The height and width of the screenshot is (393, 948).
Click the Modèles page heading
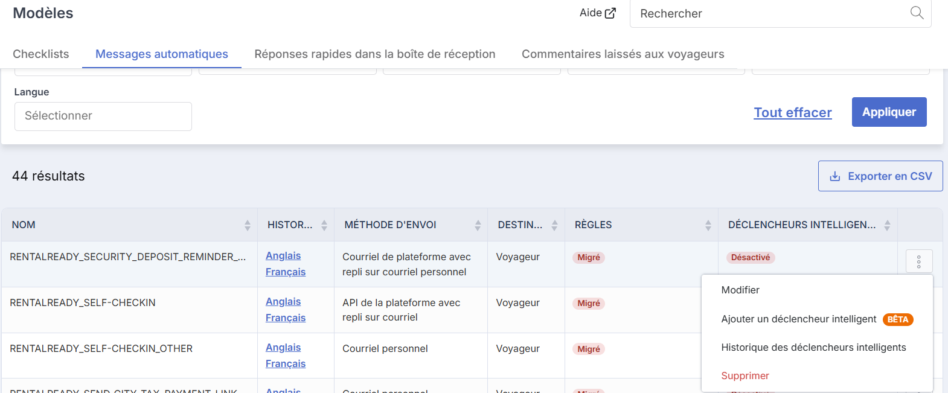point(43,13)
